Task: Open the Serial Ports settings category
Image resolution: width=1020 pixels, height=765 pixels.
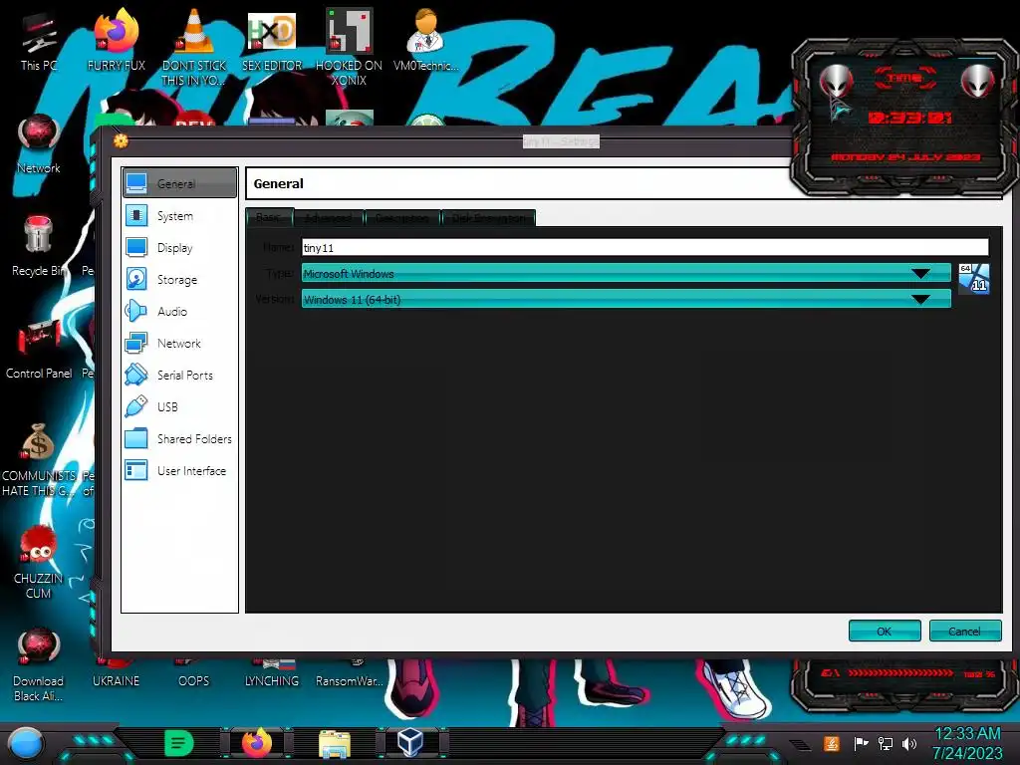Action: coord(179,376)
